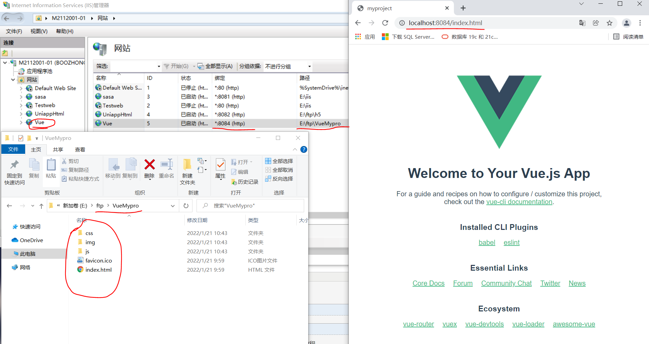Open the 视图(V) menu
This screenshot has width=649, height=344.
click(39, 31)
